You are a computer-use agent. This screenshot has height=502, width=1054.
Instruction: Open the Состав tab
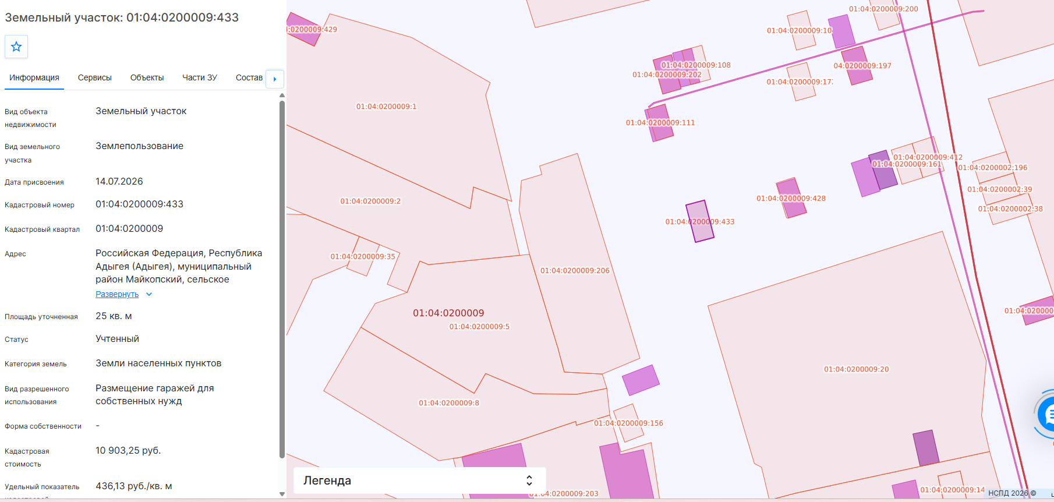pos(249,77)
